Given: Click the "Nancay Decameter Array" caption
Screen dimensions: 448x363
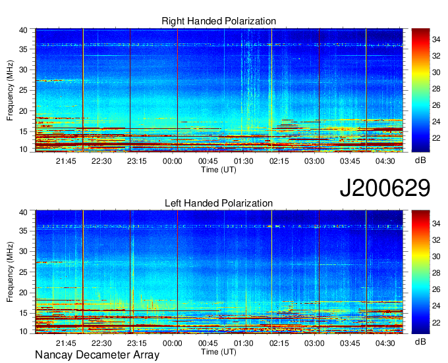Looking at the screenshot, I should [x=97, y=355].
